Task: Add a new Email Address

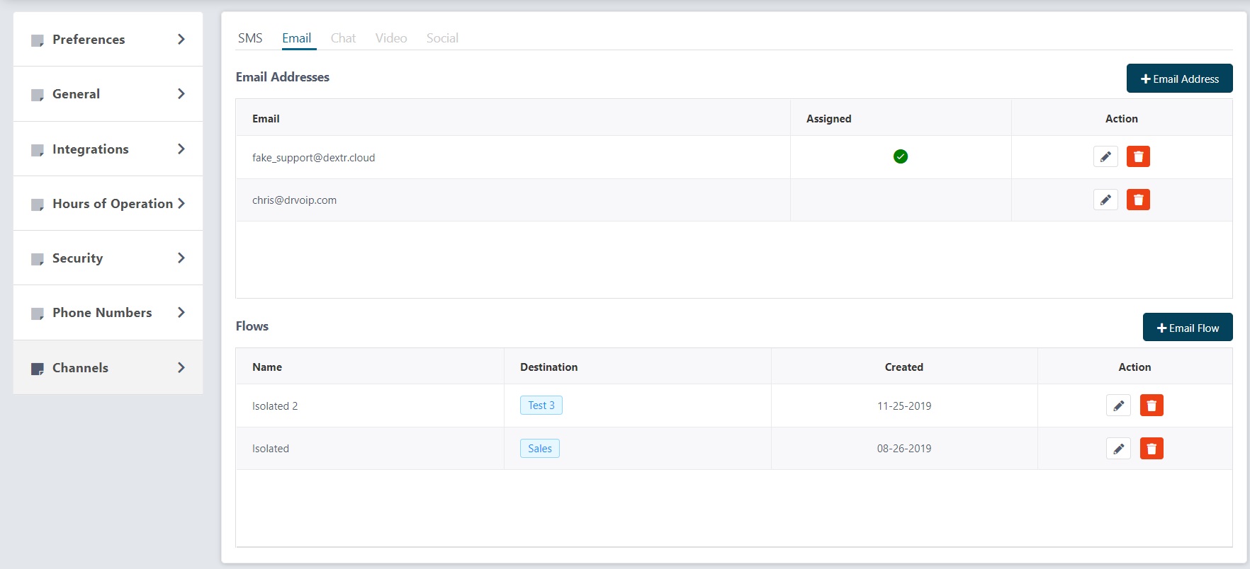Action: point(1179,79)
